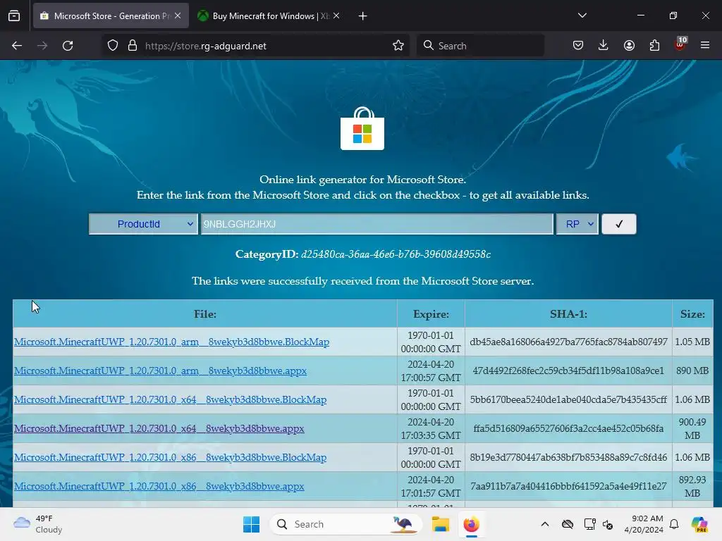Viewport: 722px width, 541px height.
Task: Download the arm BlockMap file link
Action: click(x=172, y=342)
